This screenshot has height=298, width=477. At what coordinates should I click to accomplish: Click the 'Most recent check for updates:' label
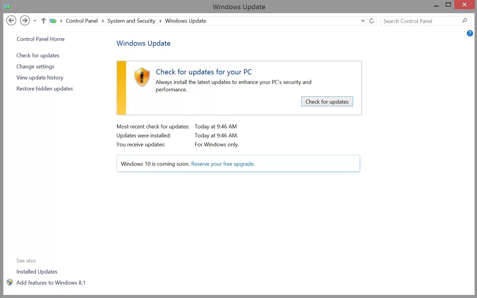coord(153,127)
